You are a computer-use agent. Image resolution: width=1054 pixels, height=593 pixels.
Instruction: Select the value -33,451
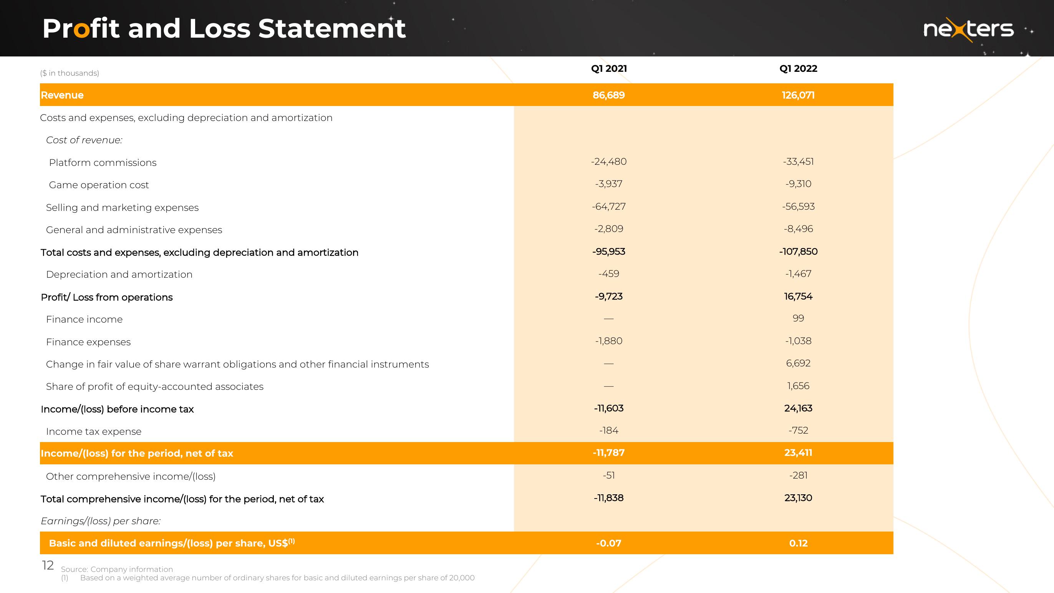coord(798,162)
